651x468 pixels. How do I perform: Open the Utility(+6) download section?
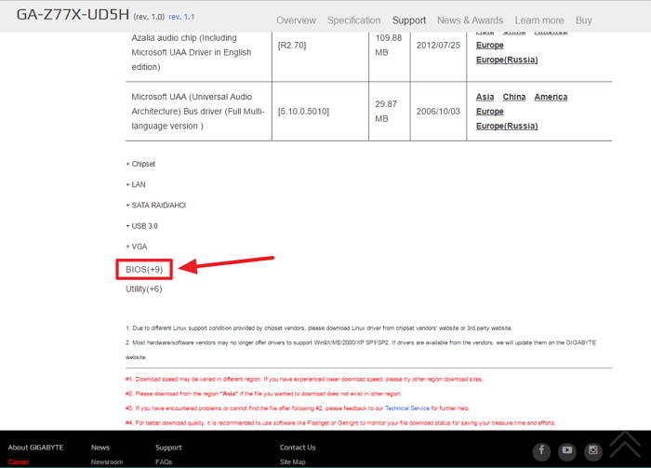point(144,289)
